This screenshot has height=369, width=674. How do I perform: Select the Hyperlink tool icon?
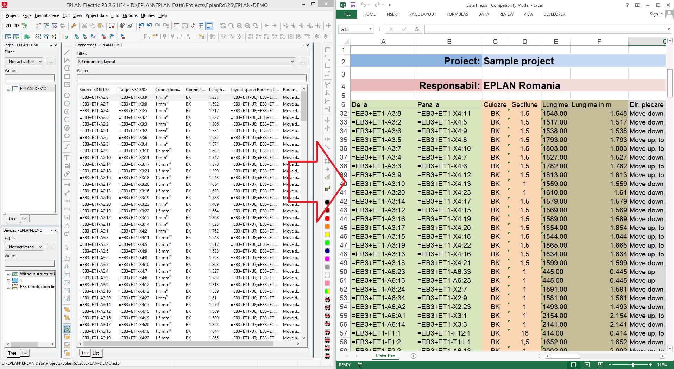pos(67,174)
